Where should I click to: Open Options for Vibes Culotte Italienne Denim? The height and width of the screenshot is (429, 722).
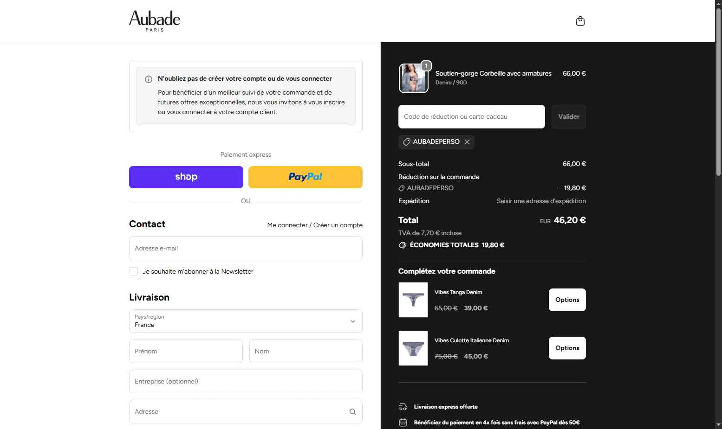567,348
